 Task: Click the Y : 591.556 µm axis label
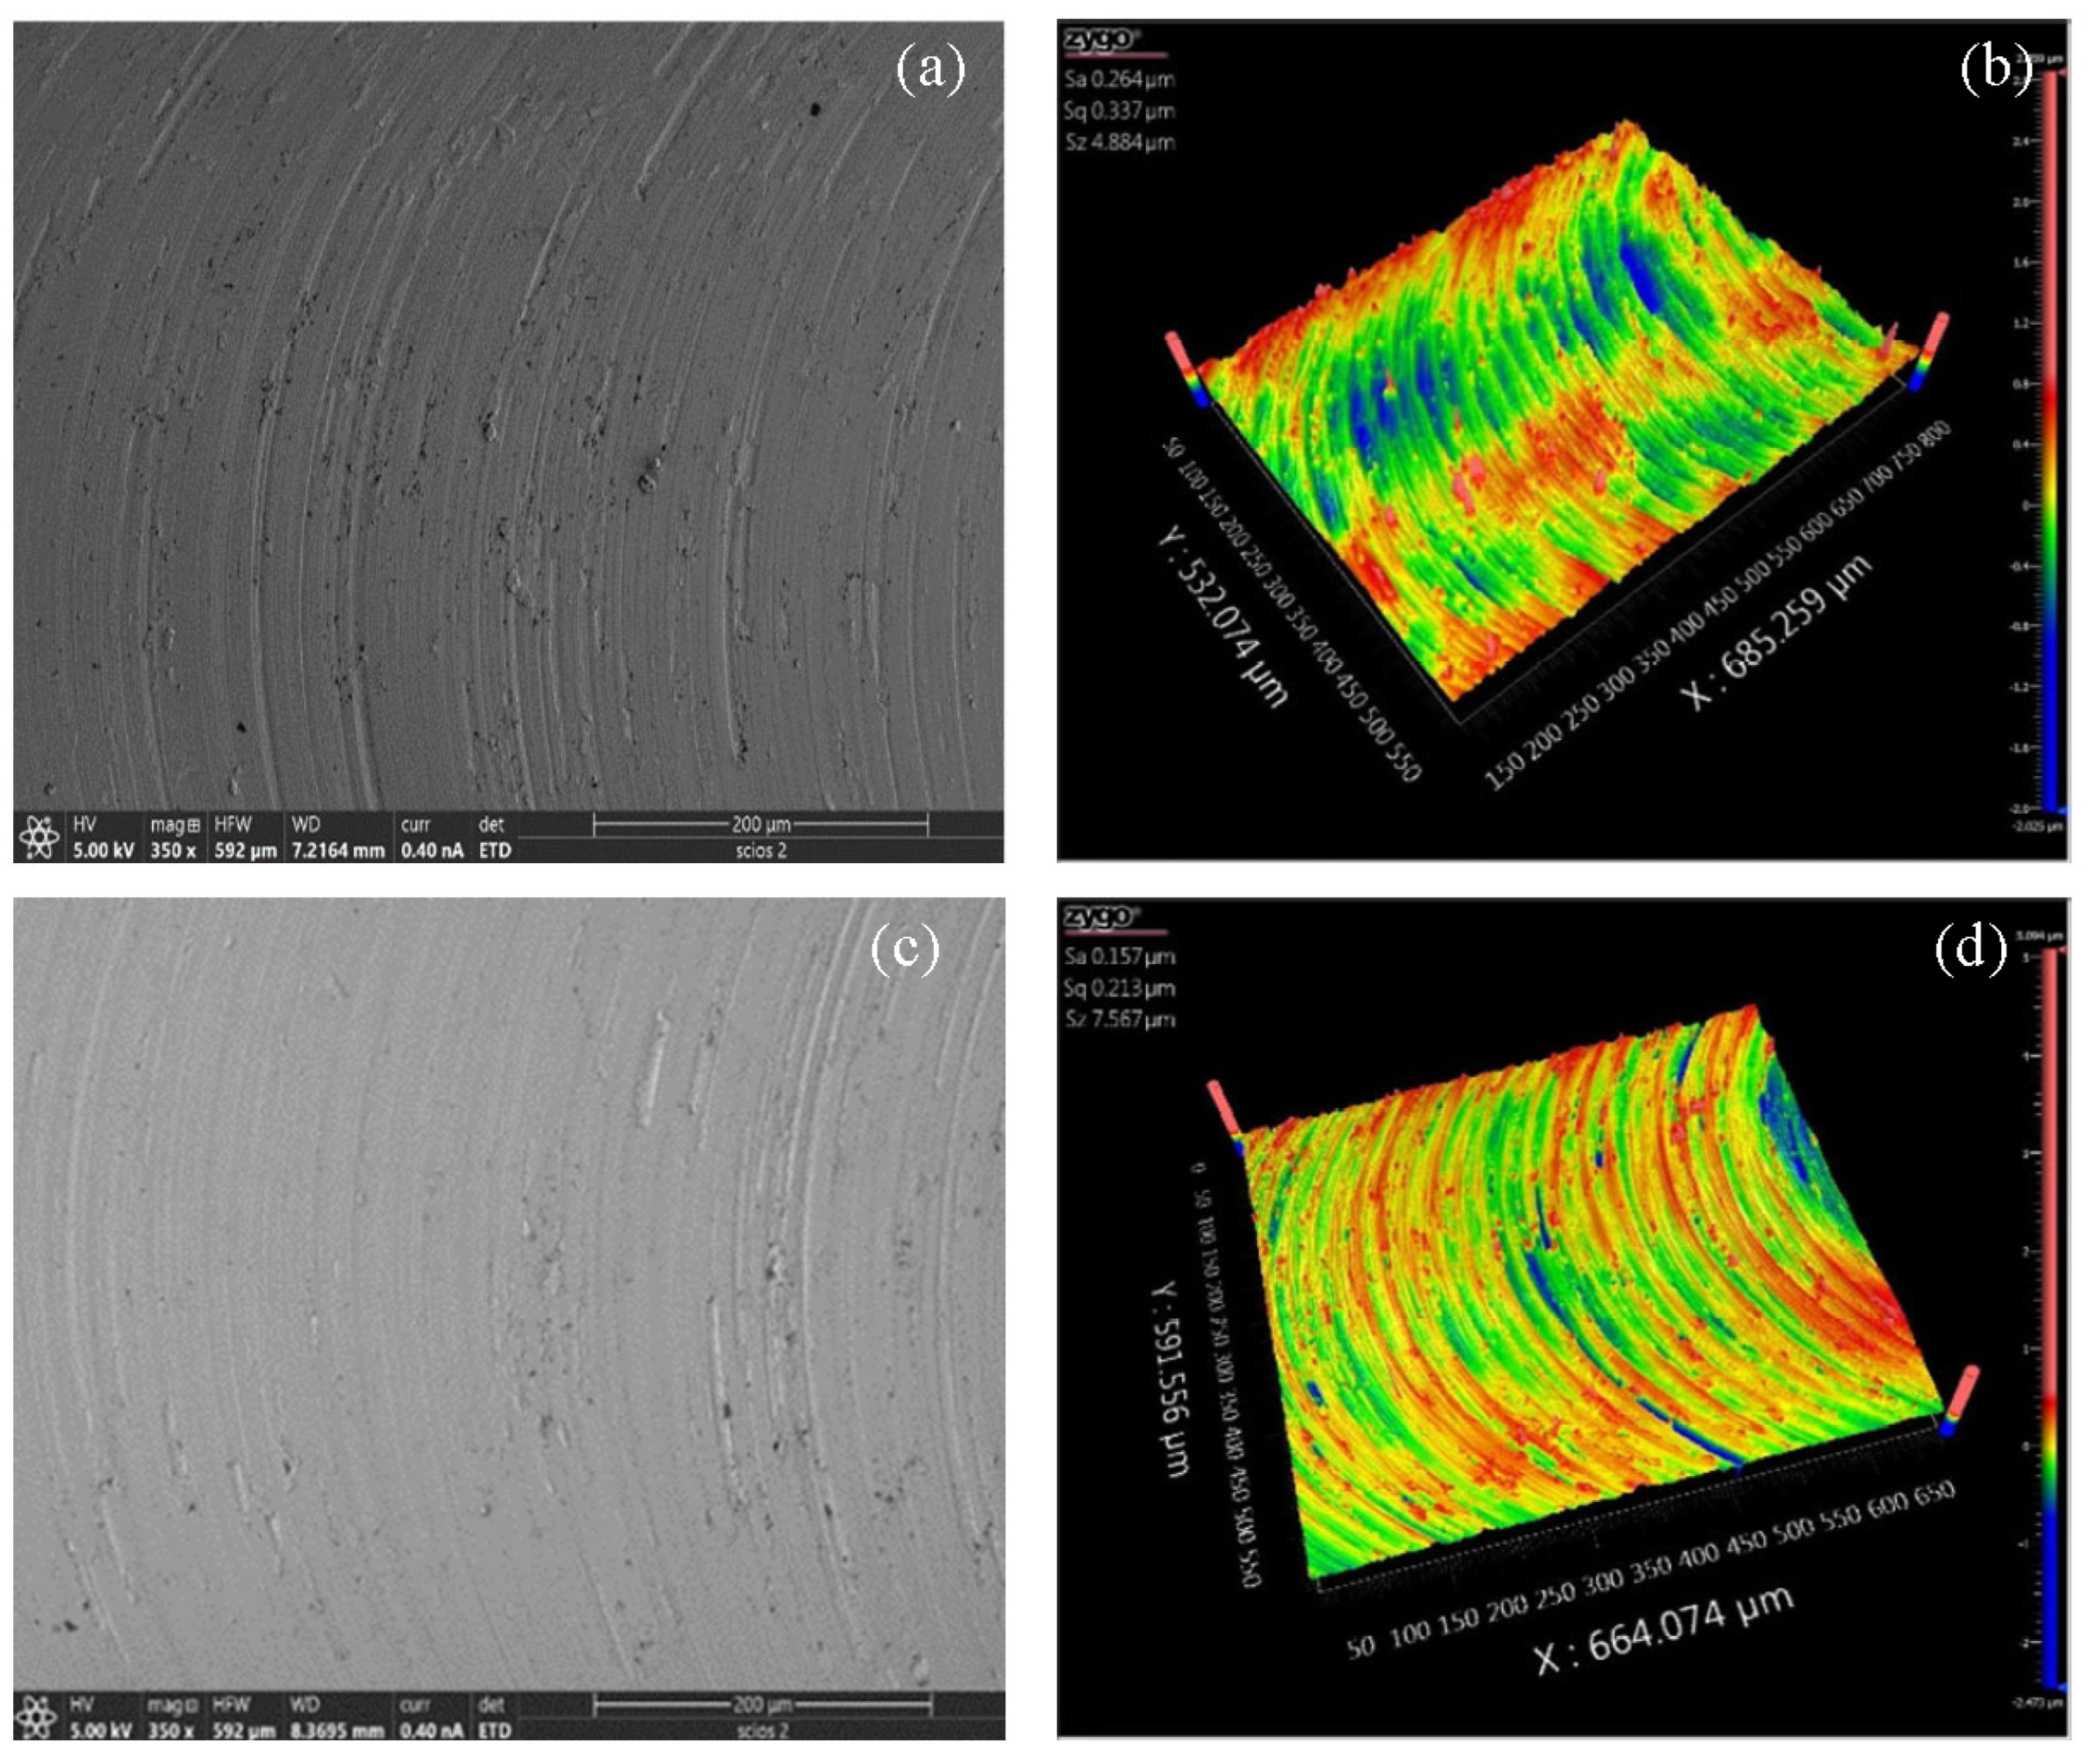tap(1171, 1379)
